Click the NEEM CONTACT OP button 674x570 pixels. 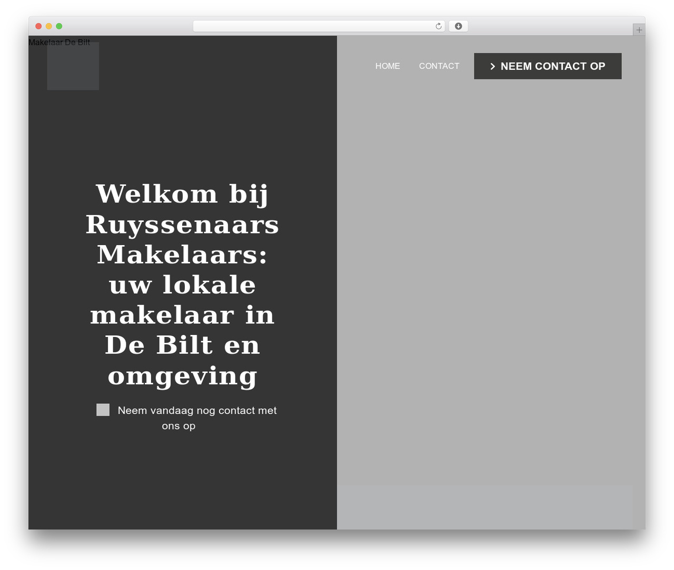(548, 66)
